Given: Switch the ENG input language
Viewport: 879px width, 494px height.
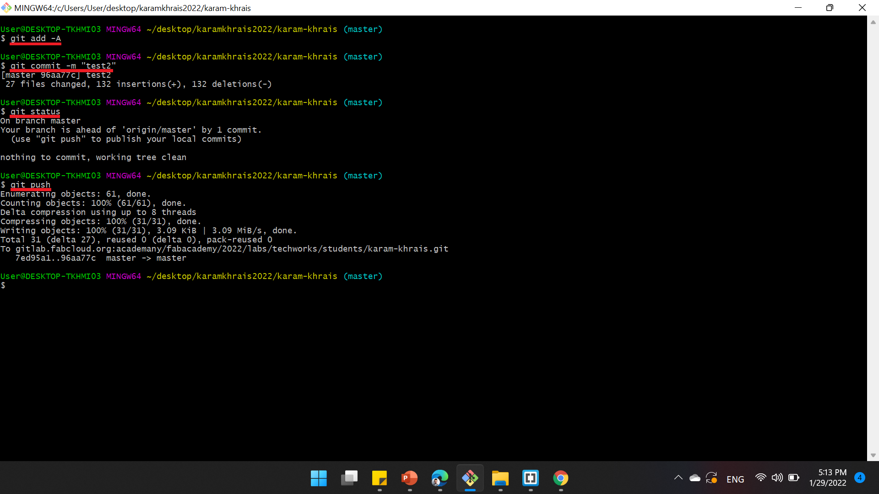Looking at the screenshot, I should pos(735,479).
